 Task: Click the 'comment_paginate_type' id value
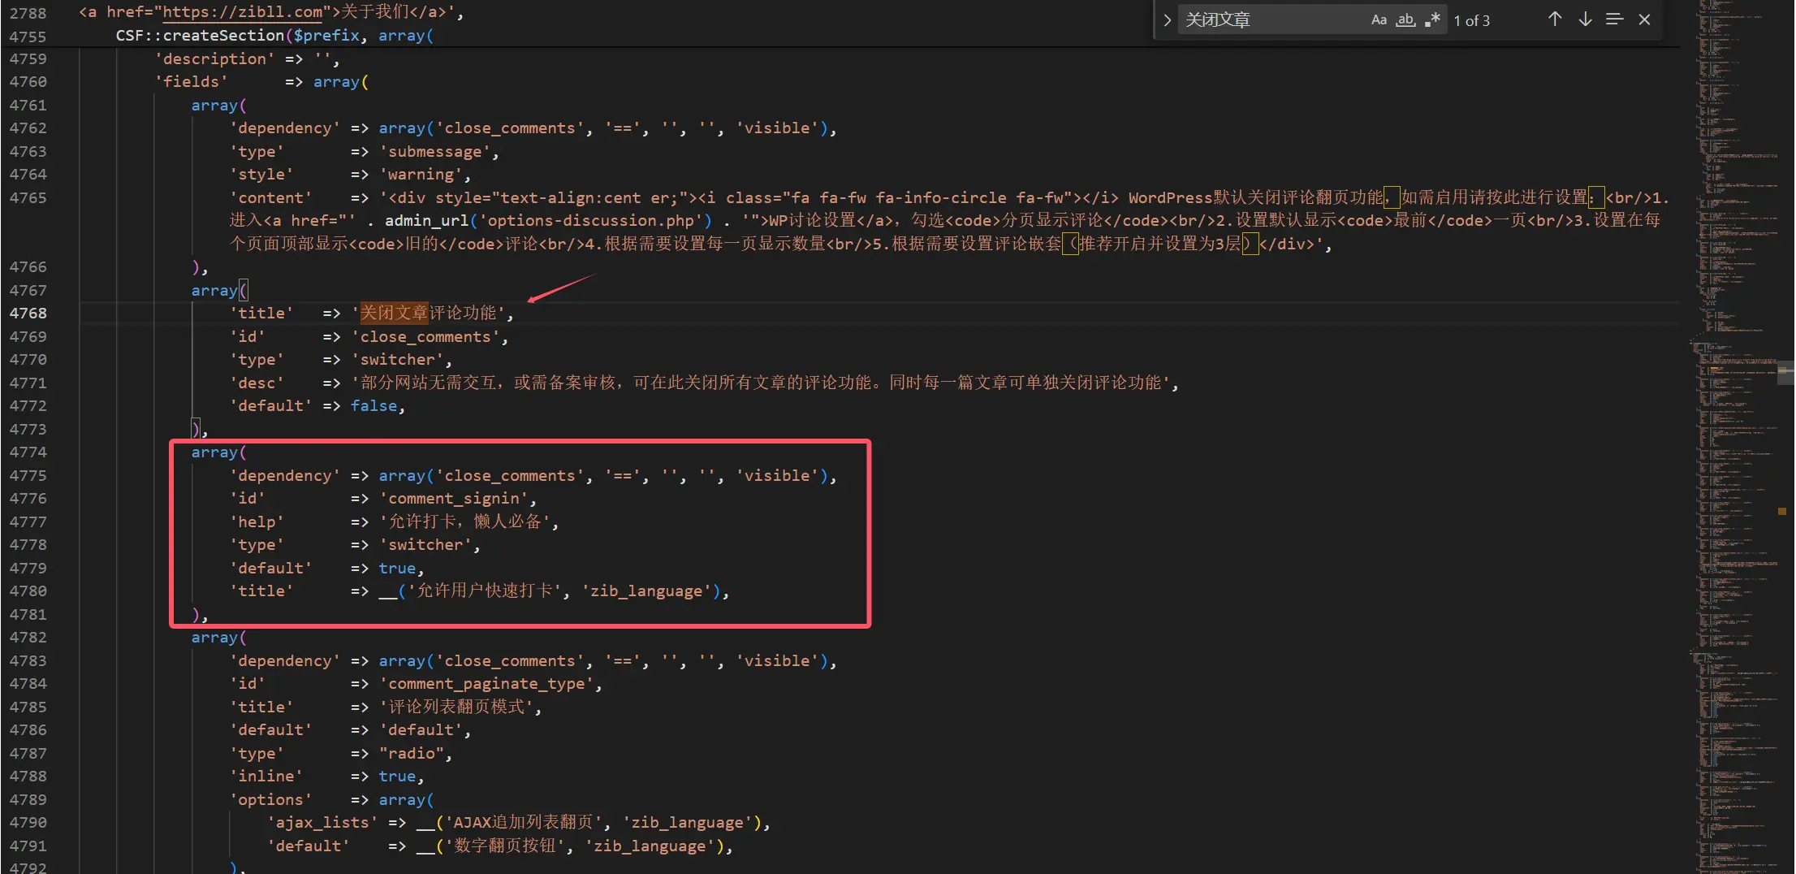click(x=486, y=684)
